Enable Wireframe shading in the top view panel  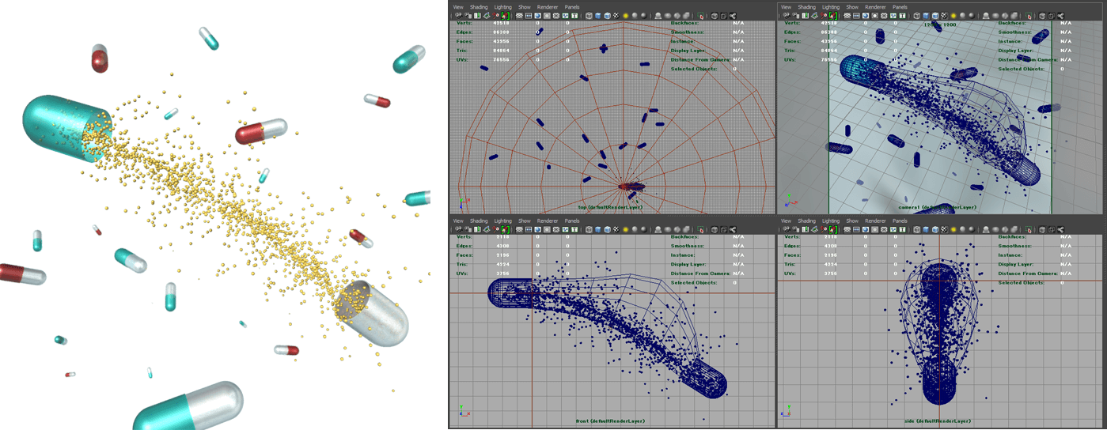(589, 16)
